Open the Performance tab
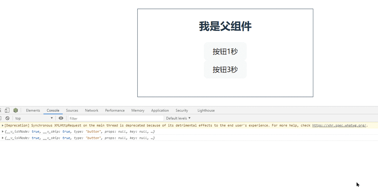The image size is (378, 188). click(x=115, y=111)
